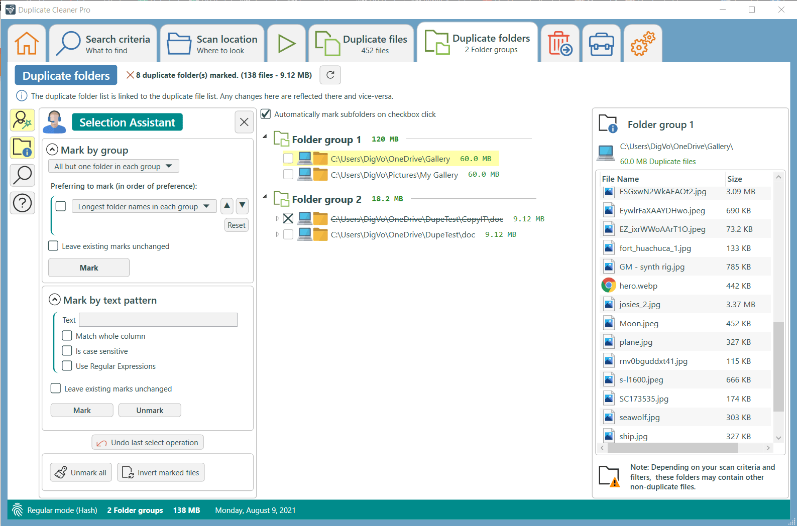Click the Unmark button
This screenshot has width=797, height=526.
coord(150,410)
